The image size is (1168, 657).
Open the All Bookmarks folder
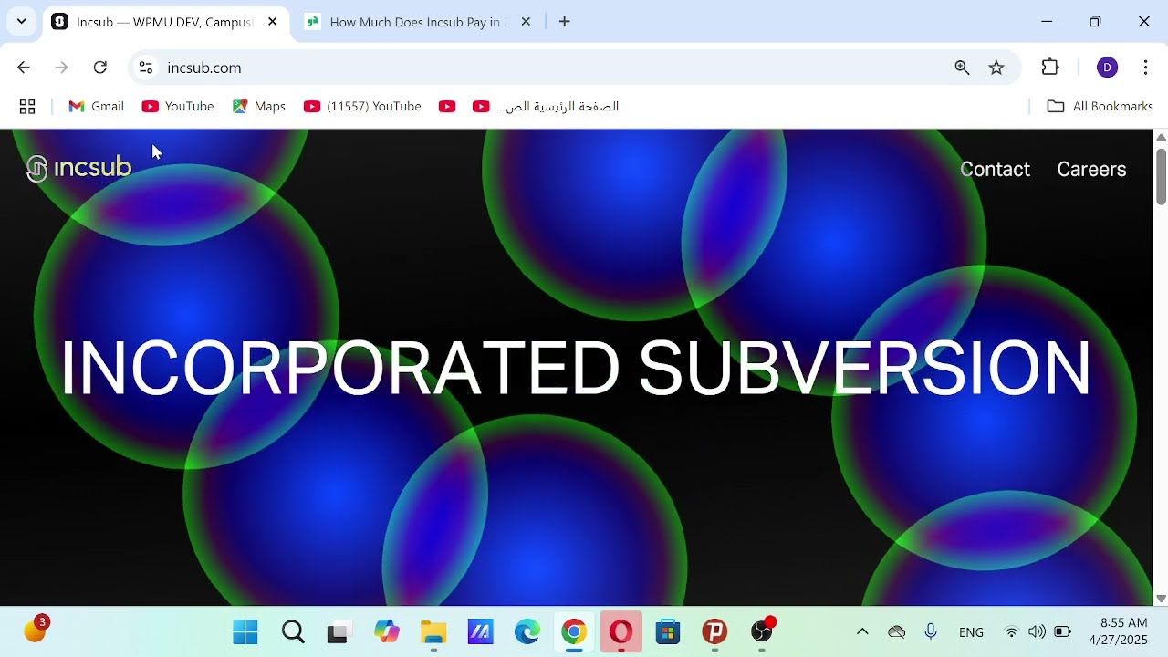click(x=1100, y=107)
